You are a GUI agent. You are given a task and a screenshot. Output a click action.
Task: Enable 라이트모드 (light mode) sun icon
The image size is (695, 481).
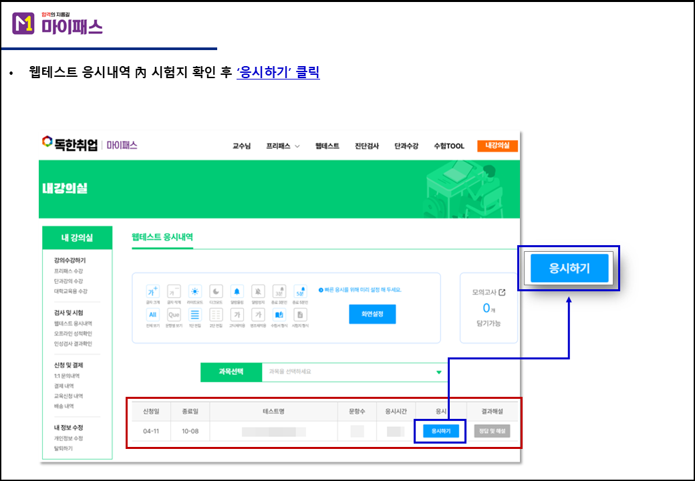[194, 291]
